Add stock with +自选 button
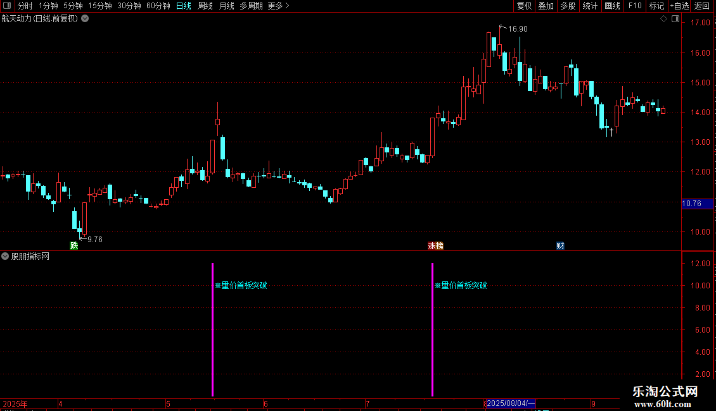Viewport: 716px width, 411px height. click(679, 6)
